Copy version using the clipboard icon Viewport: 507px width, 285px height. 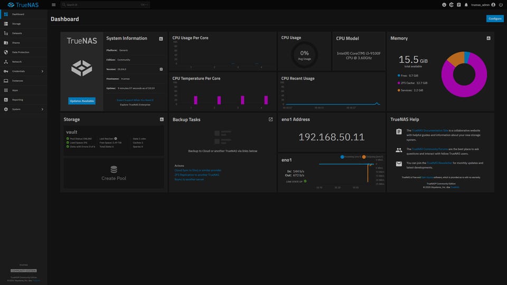tap(161, 69)
